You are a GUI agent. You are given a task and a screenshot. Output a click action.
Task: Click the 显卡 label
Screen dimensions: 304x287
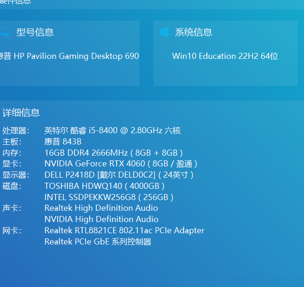click(x=12, y=164)
